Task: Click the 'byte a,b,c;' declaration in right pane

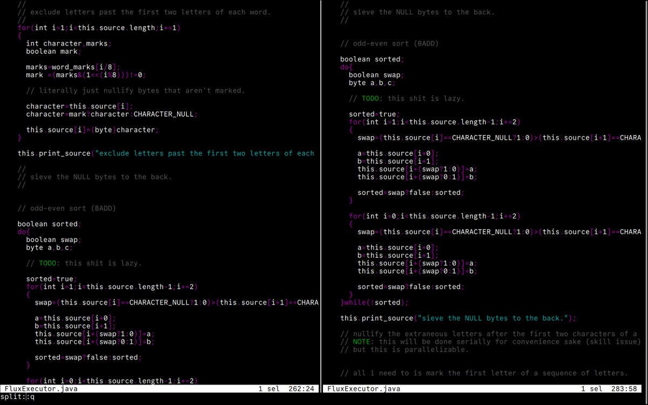Action: [371, 83]
